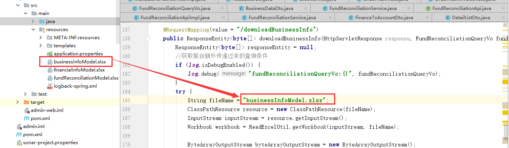Expand the templates folder arrow
This screenshot has height=148, width=509.
[x=41, y=46]
